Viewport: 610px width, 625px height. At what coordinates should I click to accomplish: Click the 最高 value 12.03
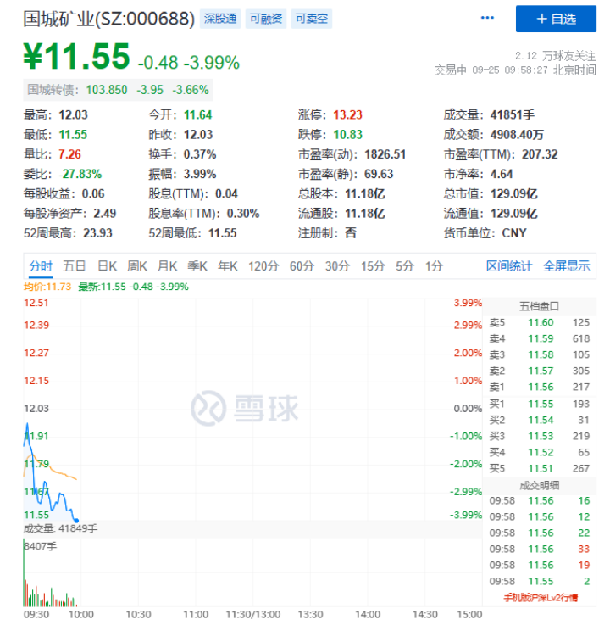point(73,114)
